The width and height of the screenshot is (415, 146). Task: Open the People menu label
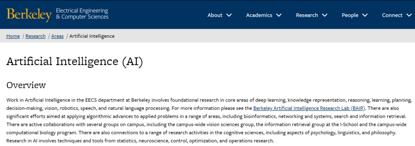point(350,15)
